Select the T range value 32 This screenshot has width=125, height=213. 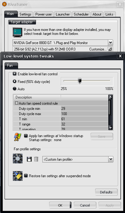(x=84, y=124)
